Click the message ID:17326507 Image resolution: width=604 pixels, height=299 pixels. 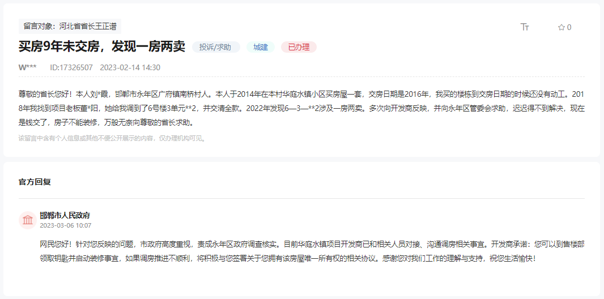point(71,68)
